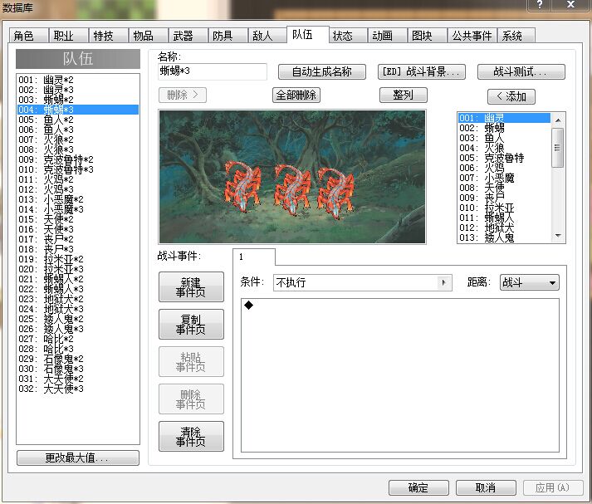
Task: Confirm with the 确定 button
Action: coord(418,487)
